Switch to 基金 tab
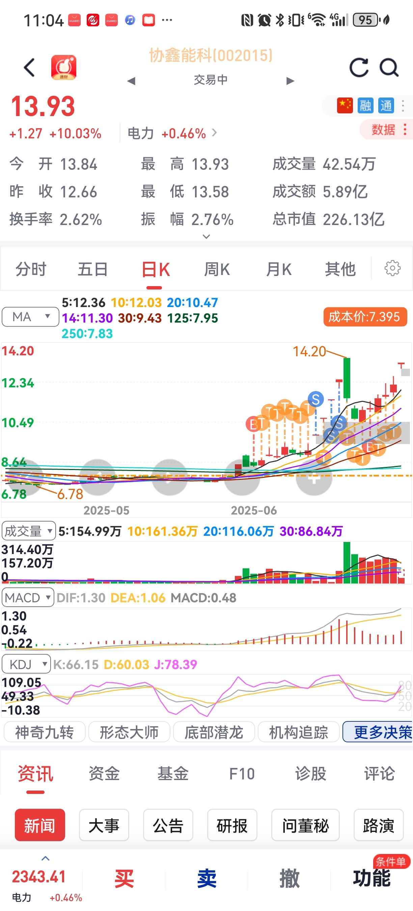 coord(173,773)
